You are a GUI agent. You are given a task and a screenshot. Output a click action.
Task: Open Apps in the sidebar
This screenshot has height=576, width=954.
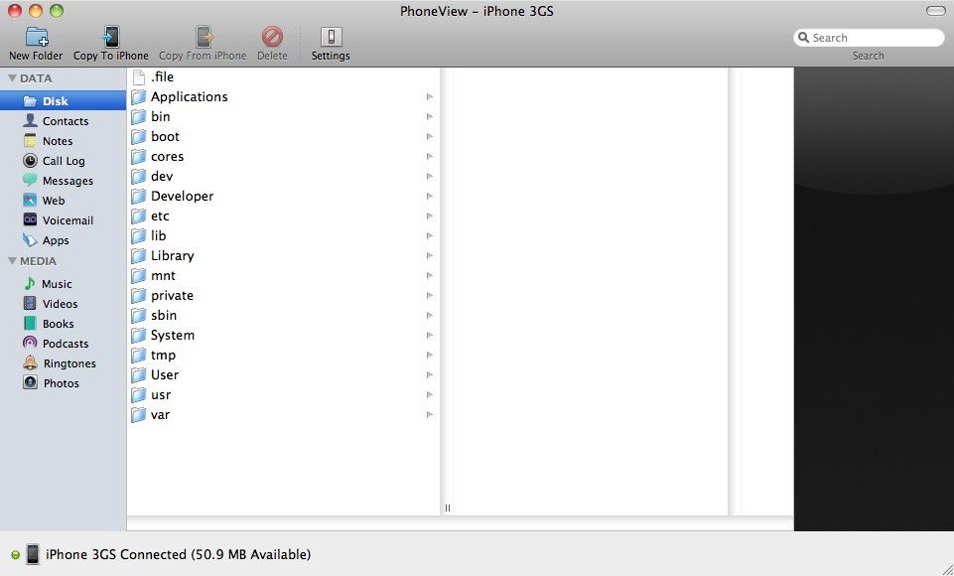(x=64, y=240)
